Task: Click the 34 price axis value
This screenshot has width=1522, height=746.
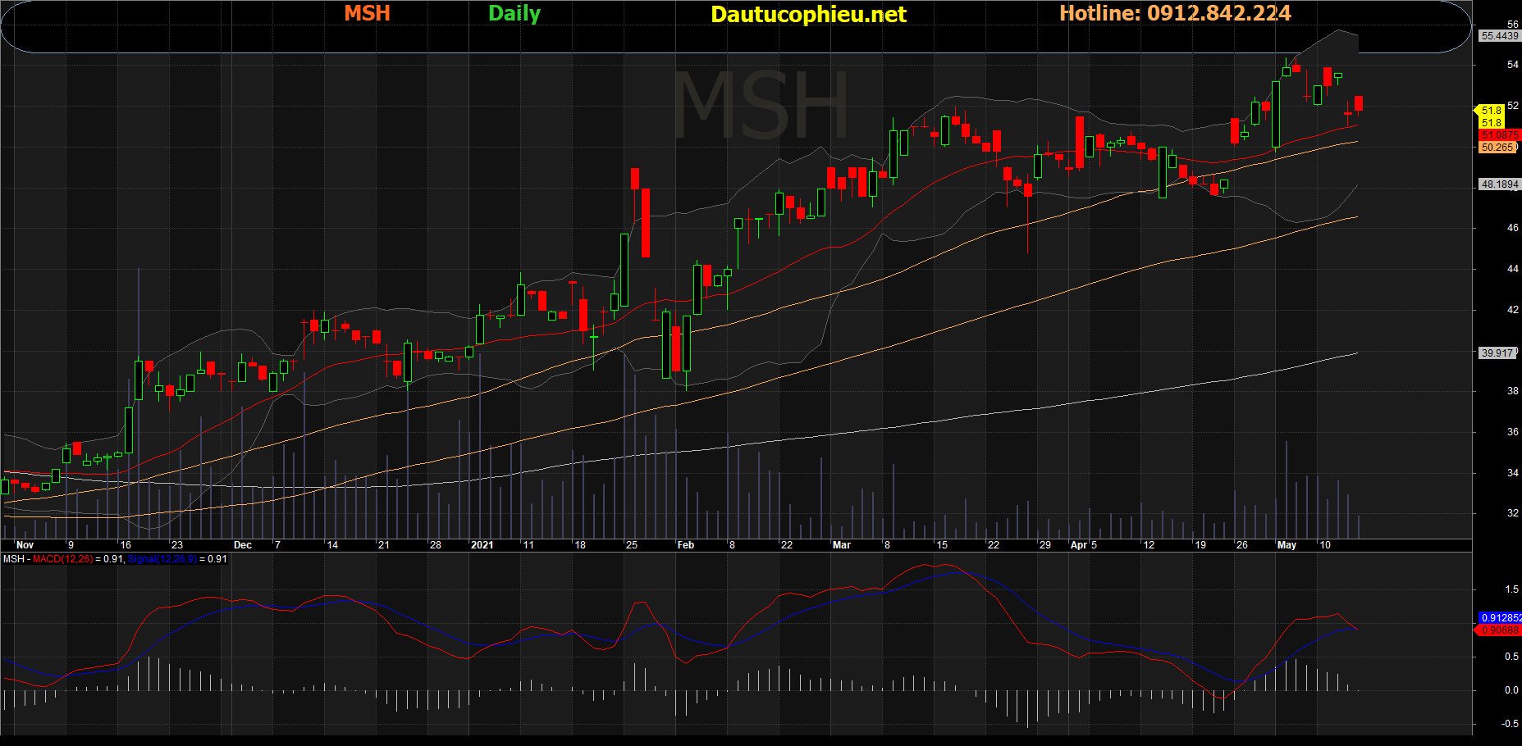Action: click(x=1513, y=473)
